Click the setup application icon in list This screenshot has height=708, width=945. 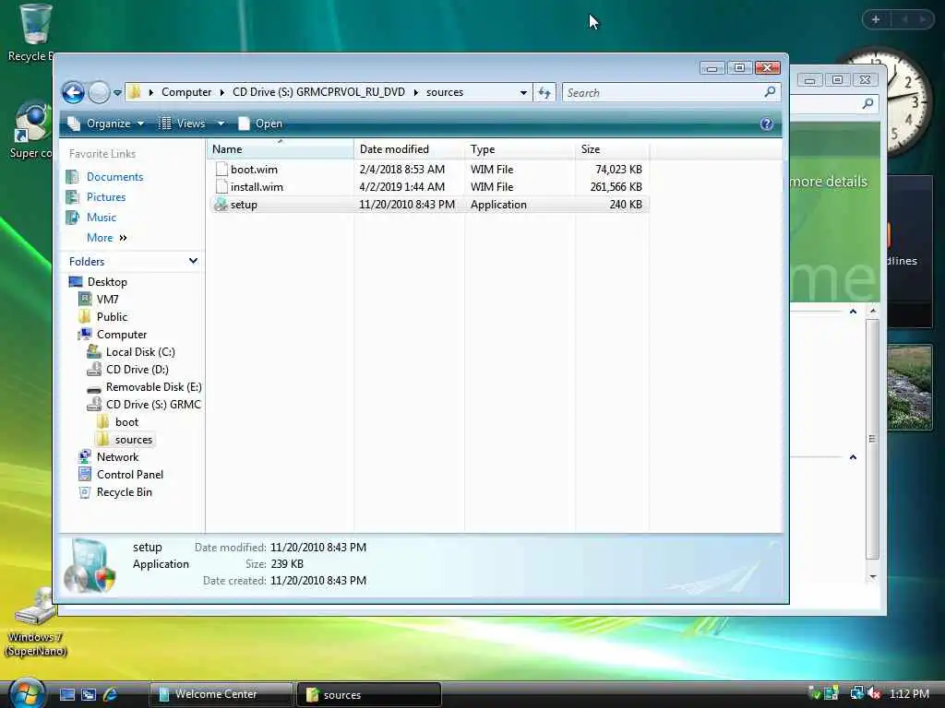(221, 204)
